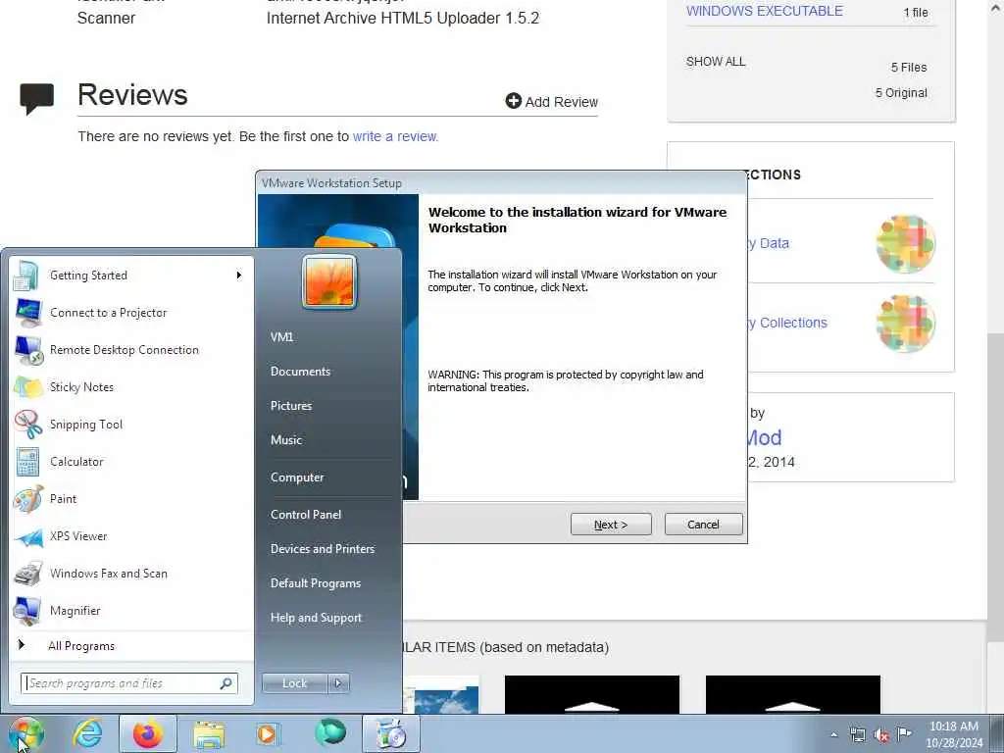
Task: Open Windows Media Player from taskbar
Action: coord(267,733)
